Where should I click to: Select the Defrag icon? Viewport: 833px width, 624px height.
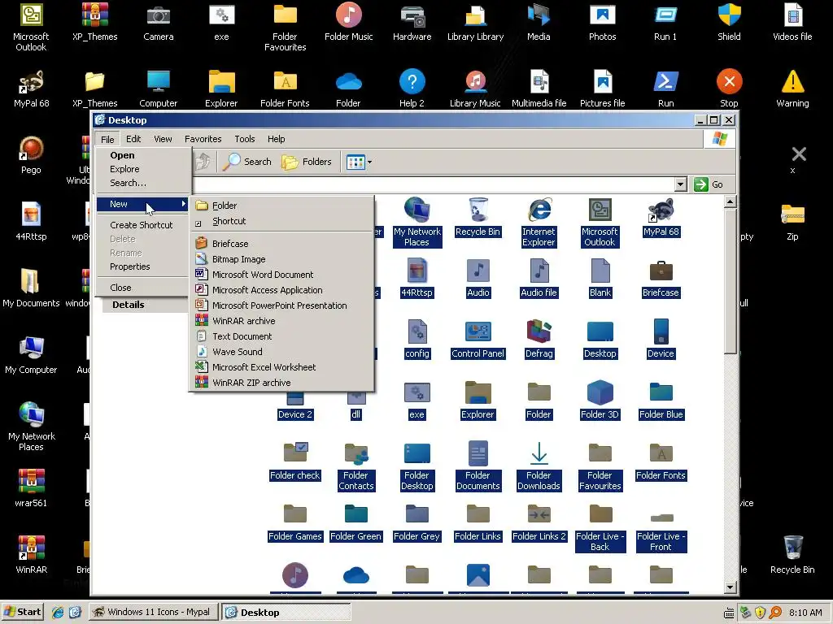539,339
